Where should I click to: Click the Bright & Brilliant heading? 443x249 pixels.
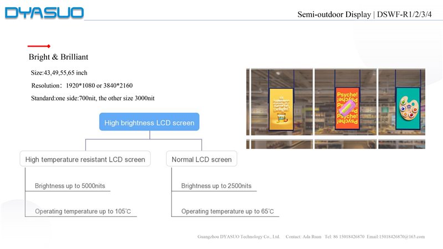(58, 57)
